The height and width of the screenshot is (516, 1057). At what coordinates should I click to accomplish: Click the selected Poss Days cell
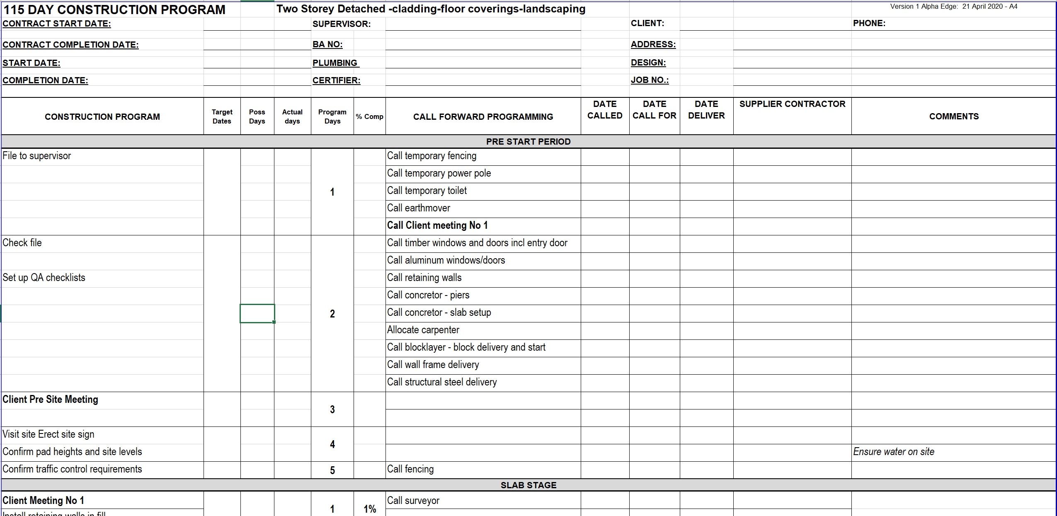click(257, 313)
